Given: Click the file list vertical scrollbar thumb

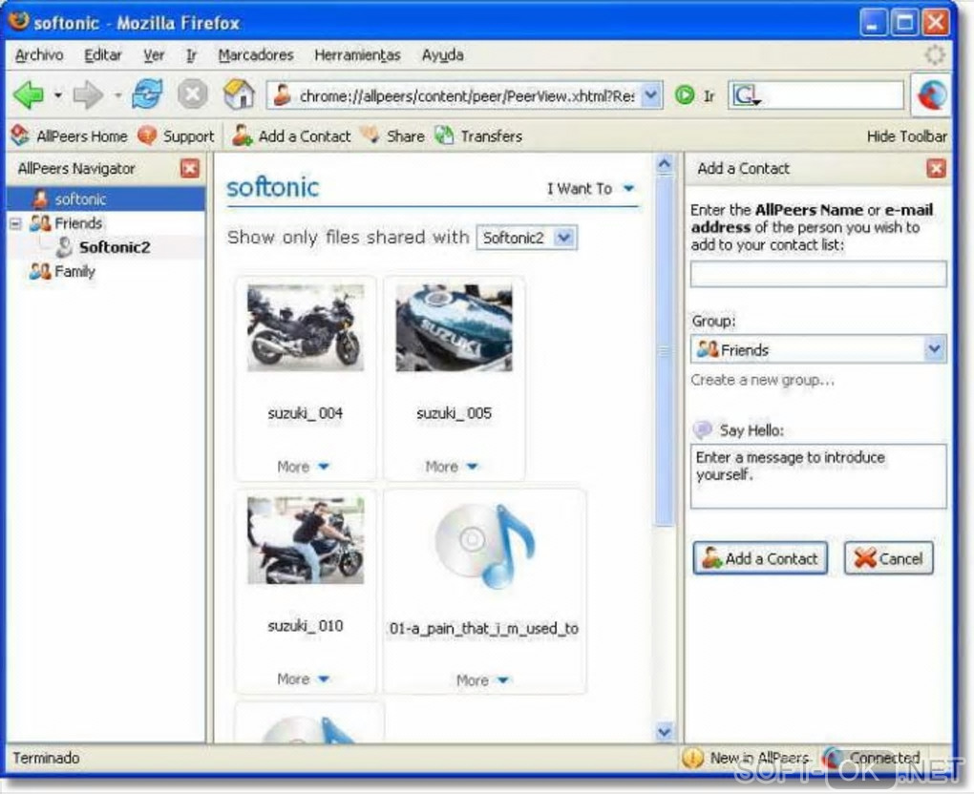Looking at the screenshot, I should coord(664,351).
